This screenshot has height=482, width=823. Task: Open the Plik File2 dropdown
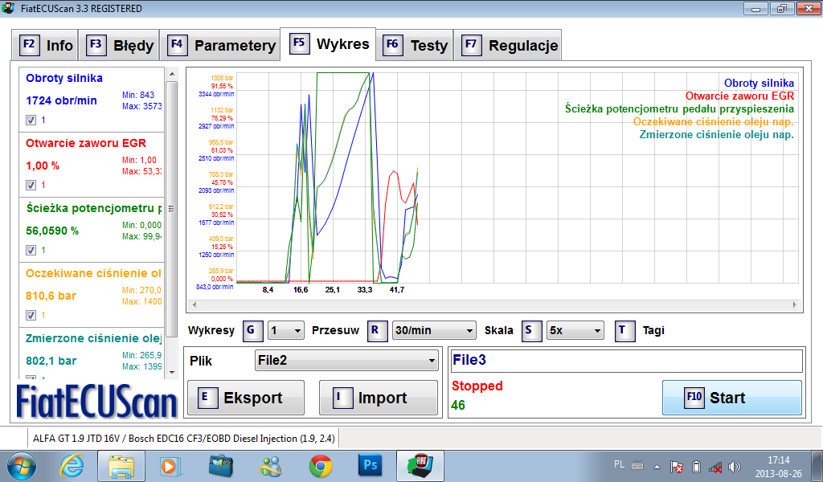point(346,361)
